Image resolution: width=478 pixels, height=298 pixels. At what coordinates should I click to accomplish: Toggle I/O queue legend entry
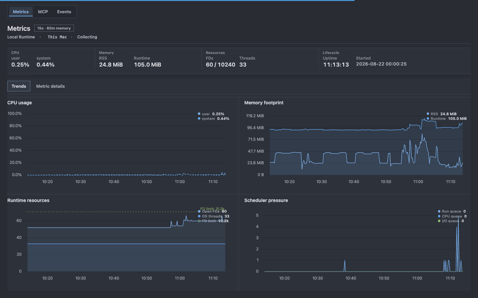(x=451, y=221)
